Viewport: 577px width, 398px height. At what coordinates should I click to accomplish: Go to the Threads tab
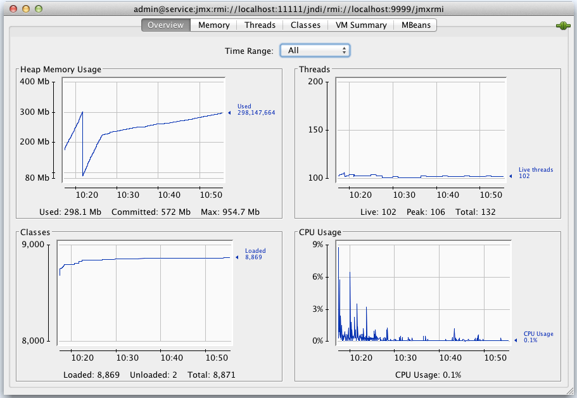tap(260, 25)
